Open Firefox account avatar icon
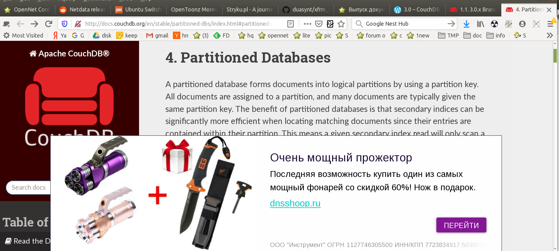This screenshot has width=559, height=251. click(522, 24)
